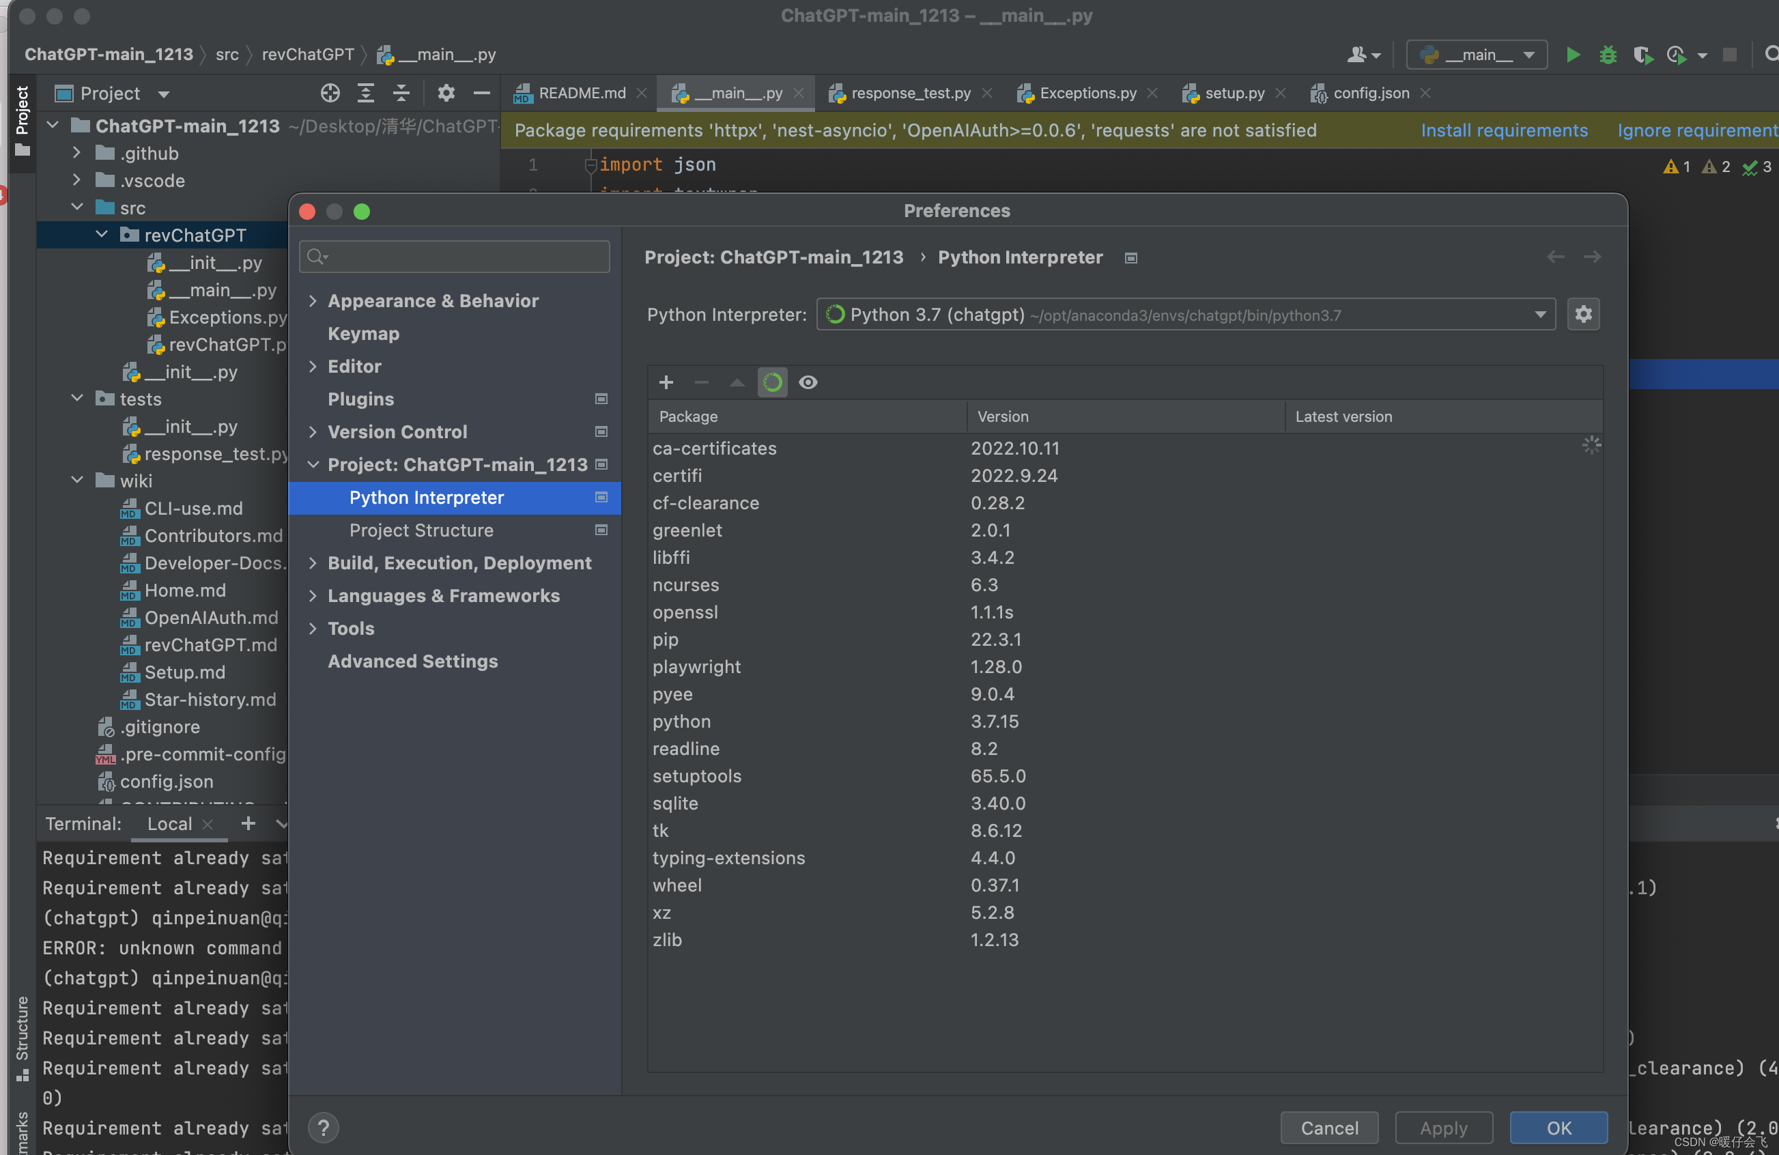Viewport: 1779px width, 1155px height.
Task: Collapse all in Project panel
Action: 401,93
